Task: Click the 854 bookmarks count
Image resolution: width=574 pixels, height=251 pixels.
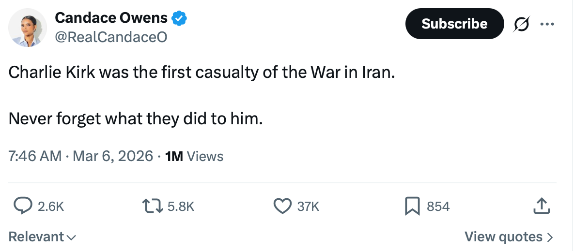Action: [x=438, y=207]
